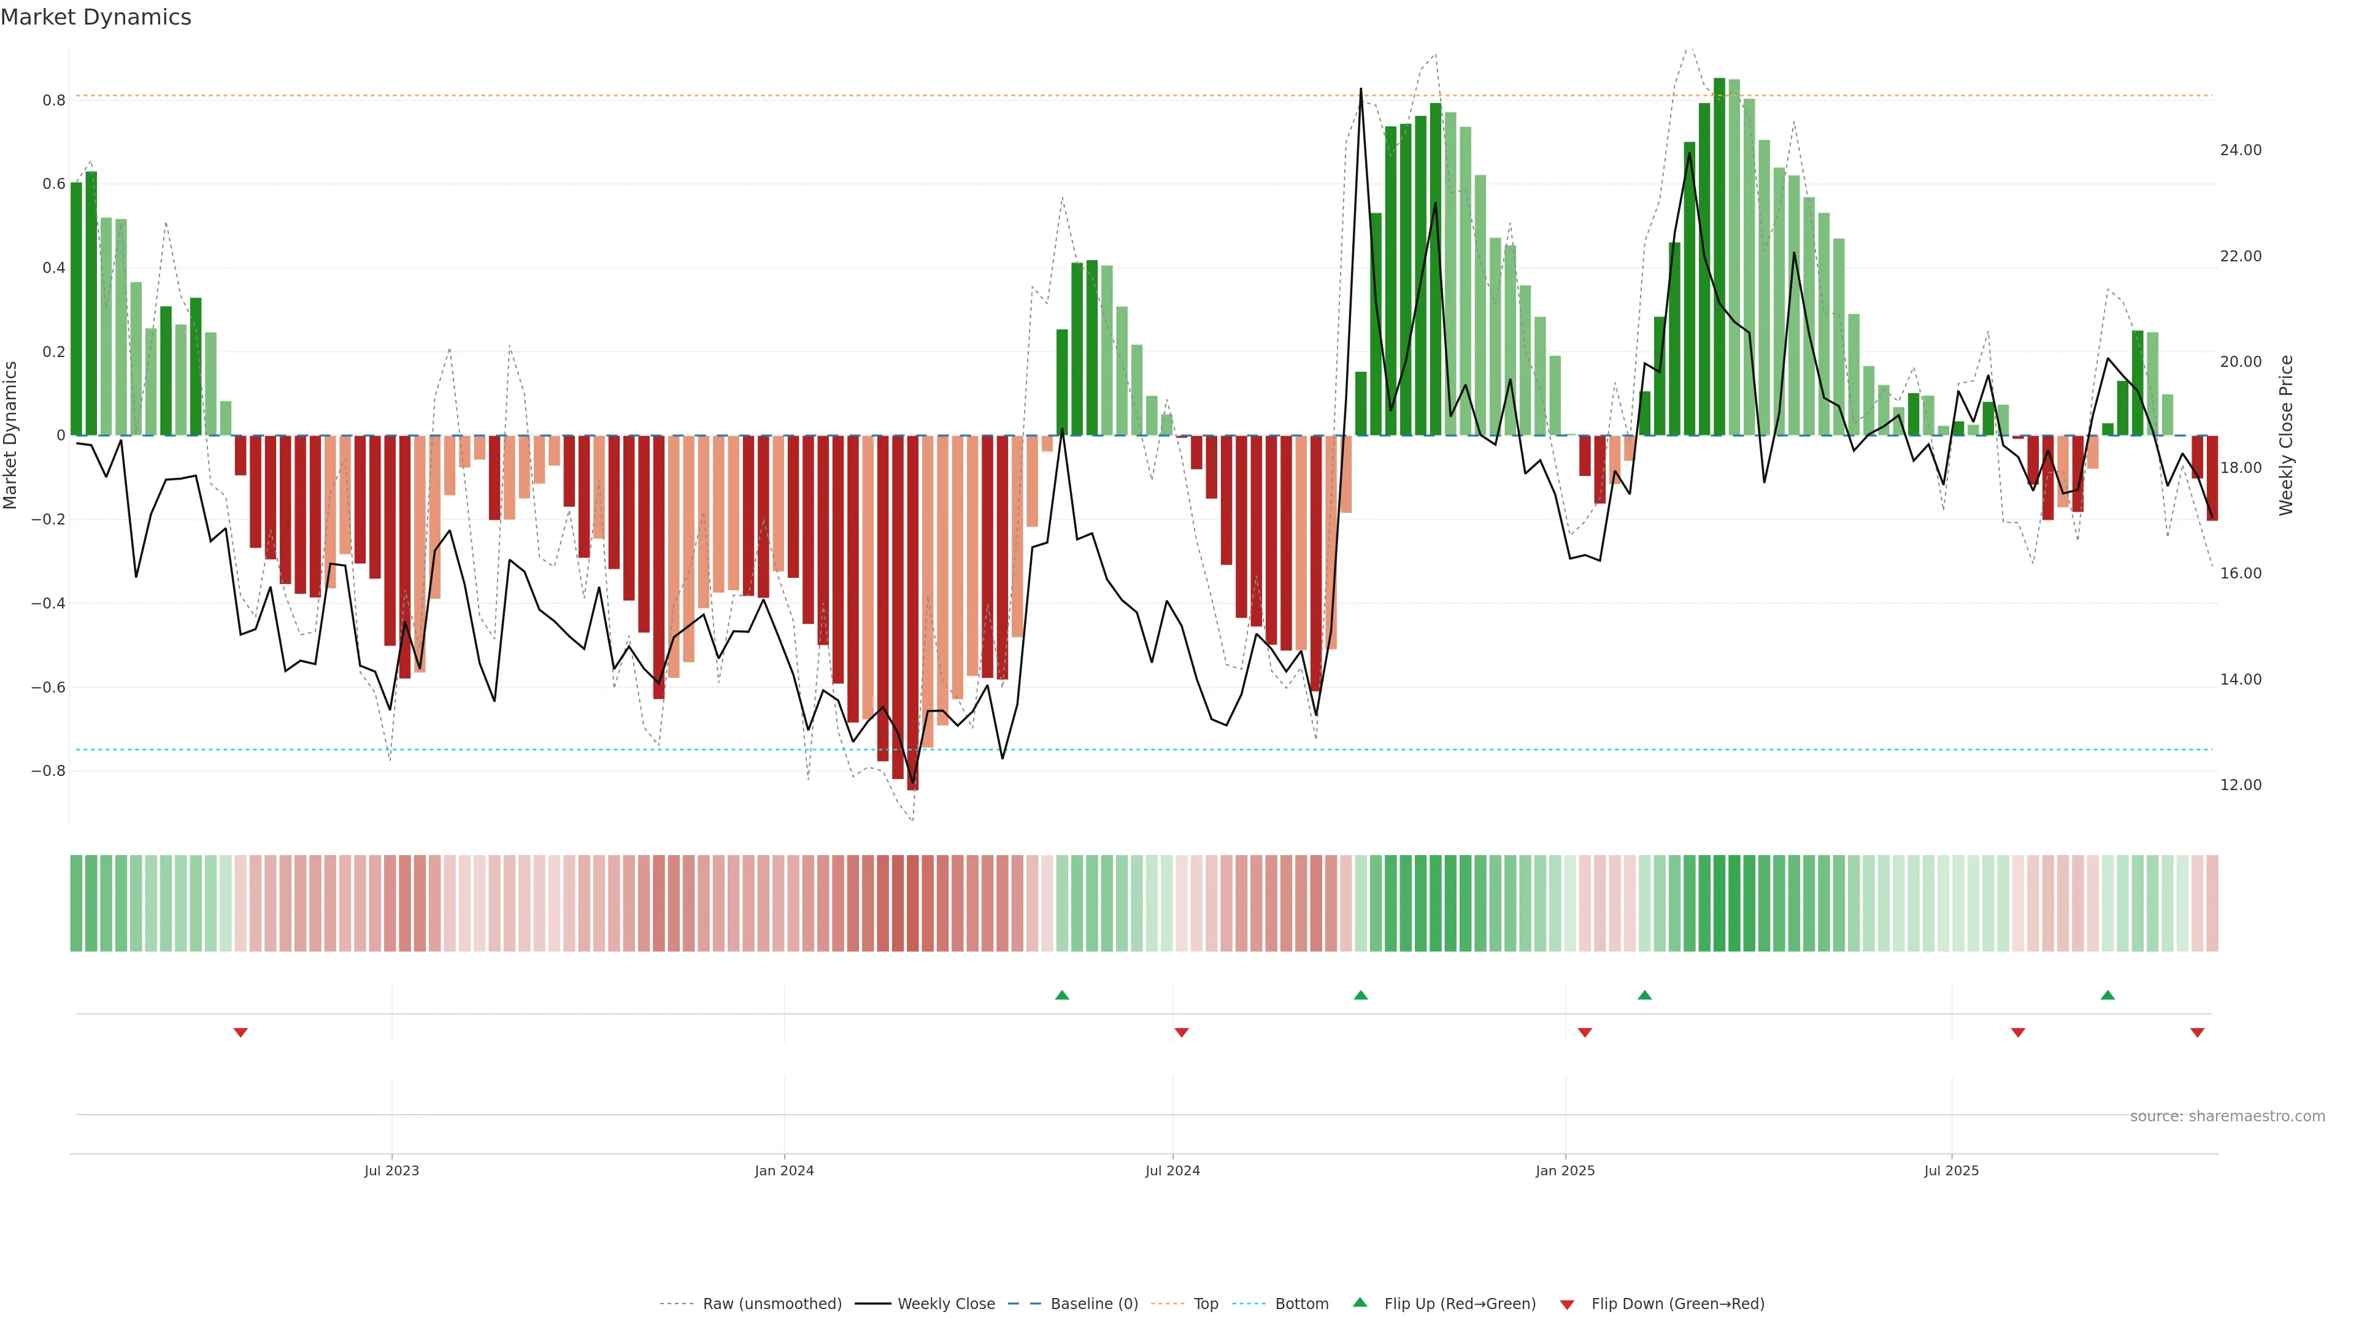Click the Jul 2025 x-axis label
The image size is (2356, 1325).
(x=1951, y=1172)
